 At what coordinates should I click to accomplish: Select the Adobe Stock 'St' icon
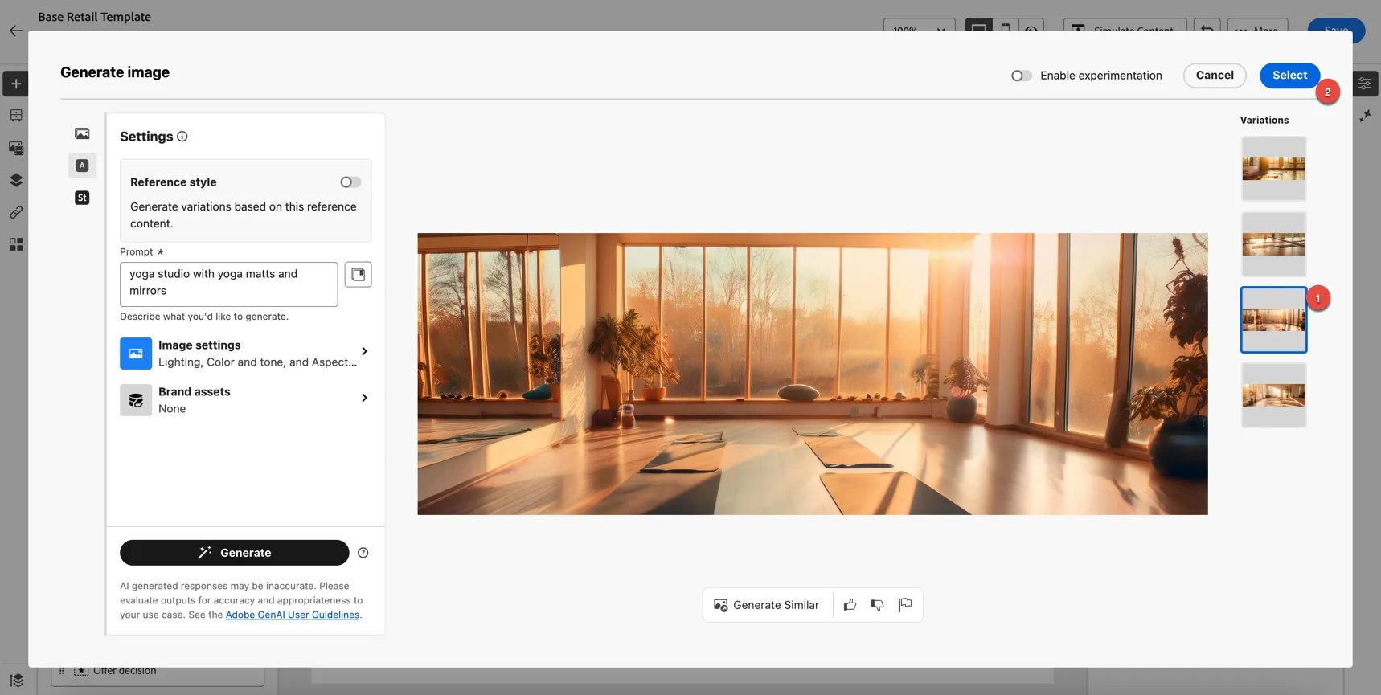click(82, 198)
